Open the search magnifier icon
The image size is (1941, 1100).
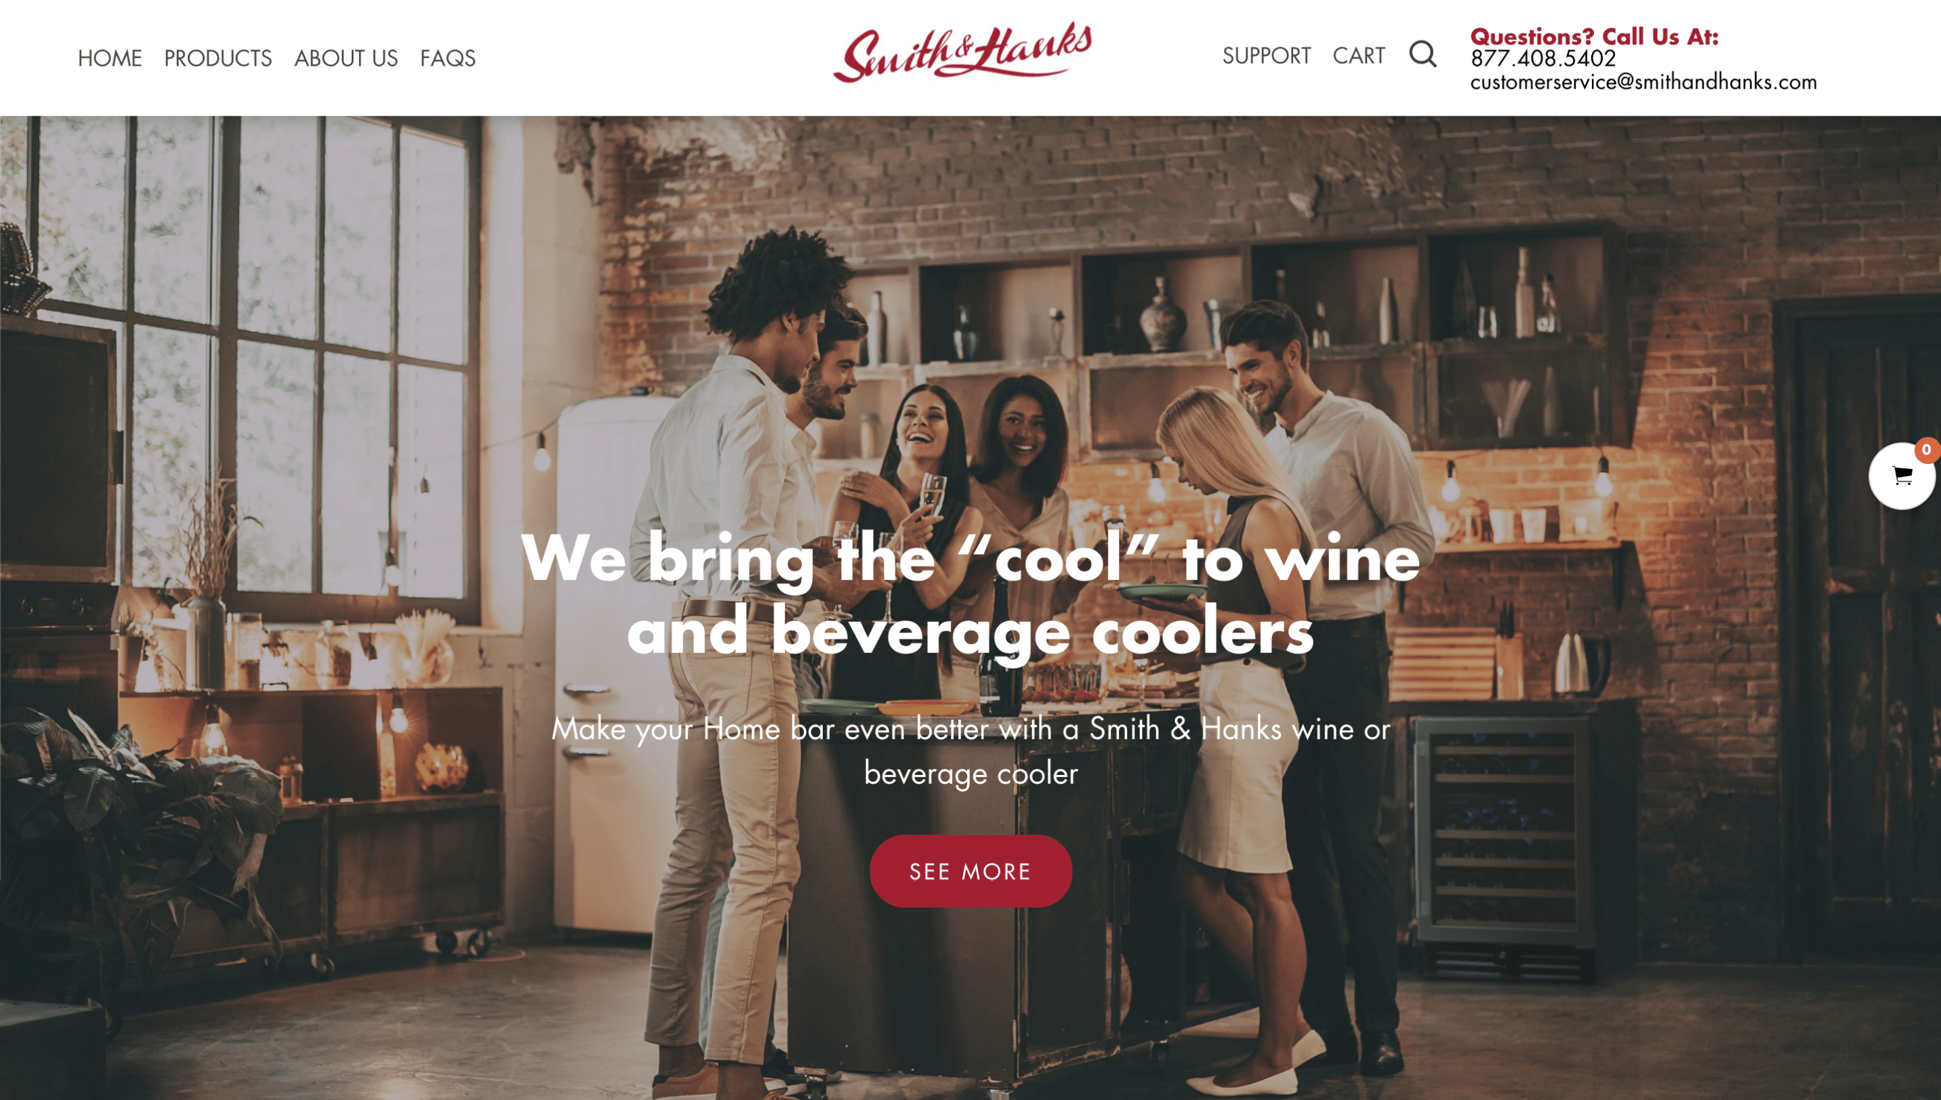tap(1423, 54)
